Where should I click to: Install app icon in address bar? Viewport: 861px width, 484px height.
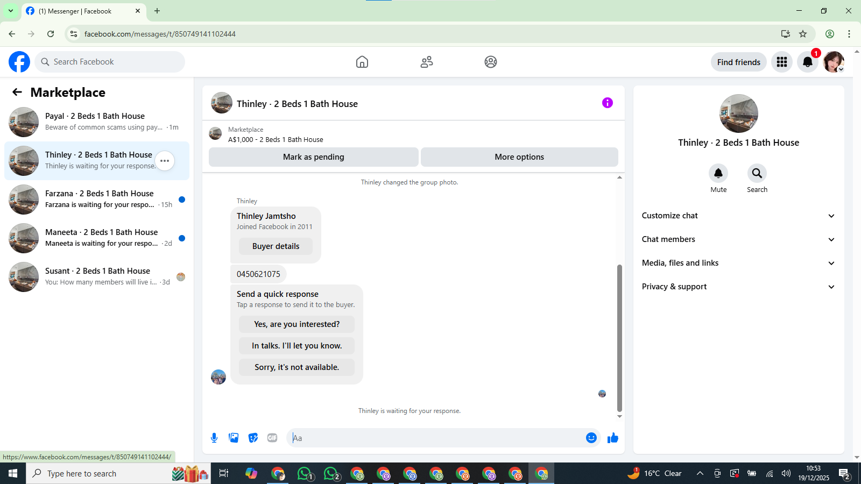coord(786,34)
